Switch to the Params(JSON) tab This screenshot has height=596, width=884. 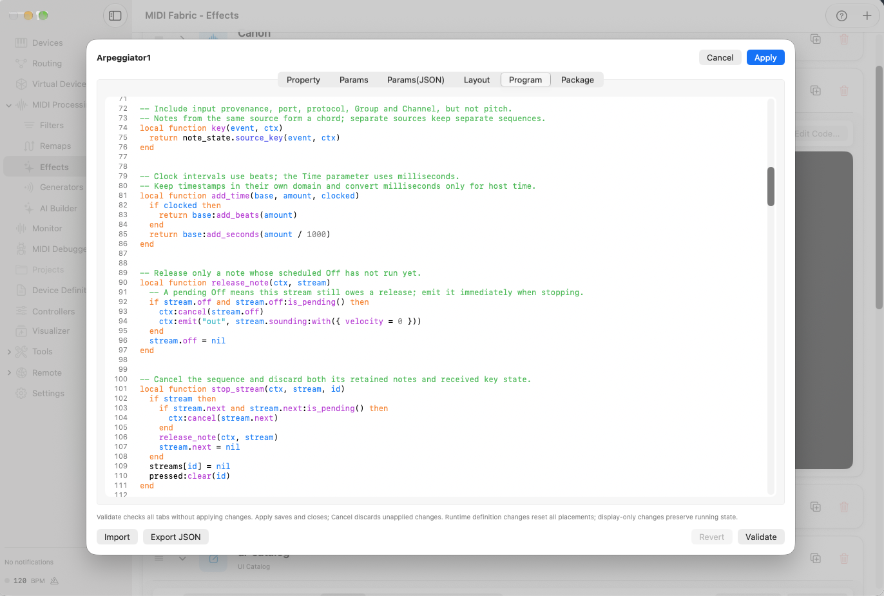[x=416, y=80]
